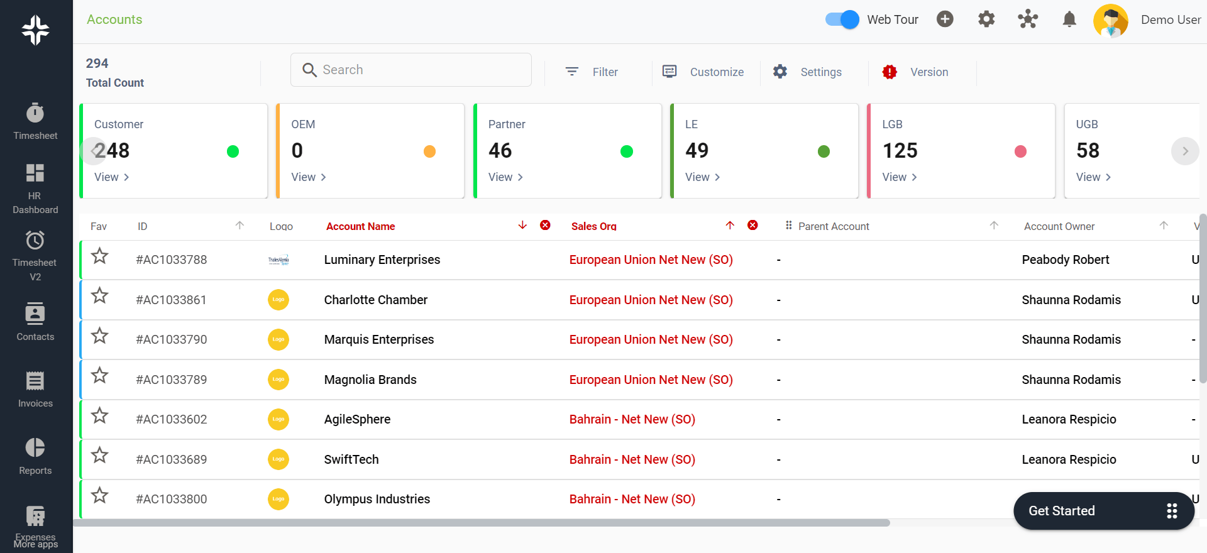Open Reports from the sidebar
This screenshot has height=553, width=1207.
click(35, 456)
